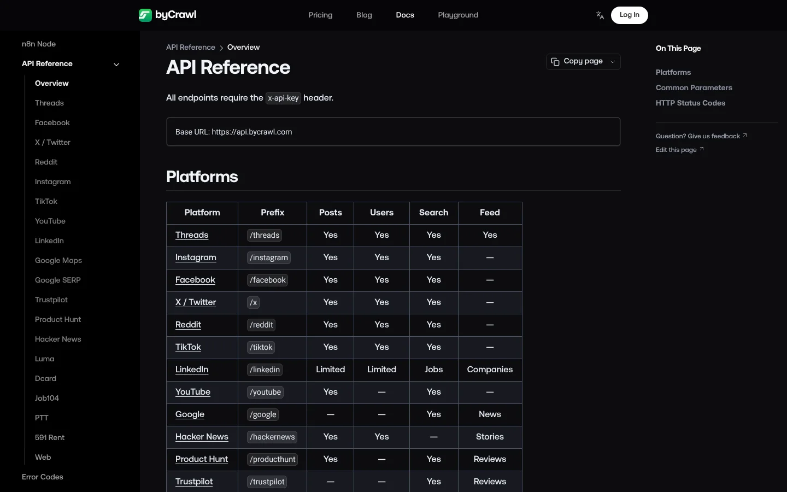Open the Copy page dropdown chevron
Viewport: 787px width, 492px height.
613,62
